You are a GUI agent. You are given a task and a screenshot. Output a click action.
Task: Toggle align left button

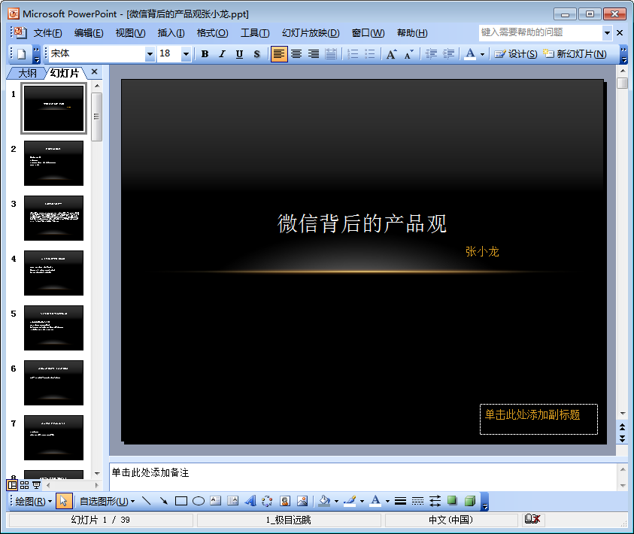pyautogui.click(x=279, y=53)
